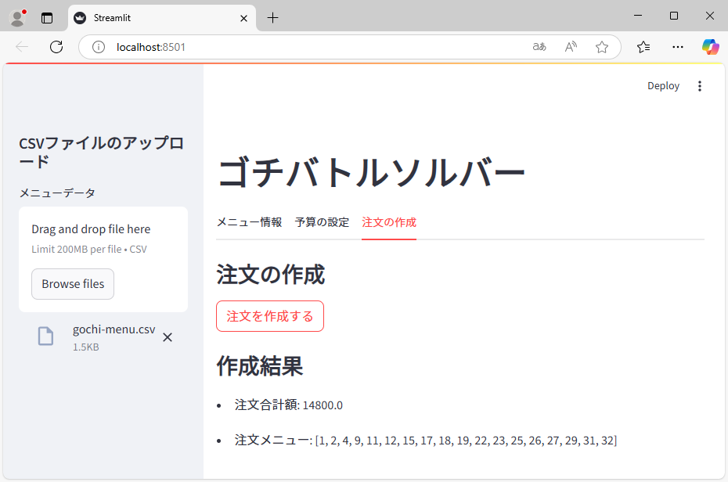Refresh the localhost page
Viewport: 728px width, 482px height.
click(56, 47)
